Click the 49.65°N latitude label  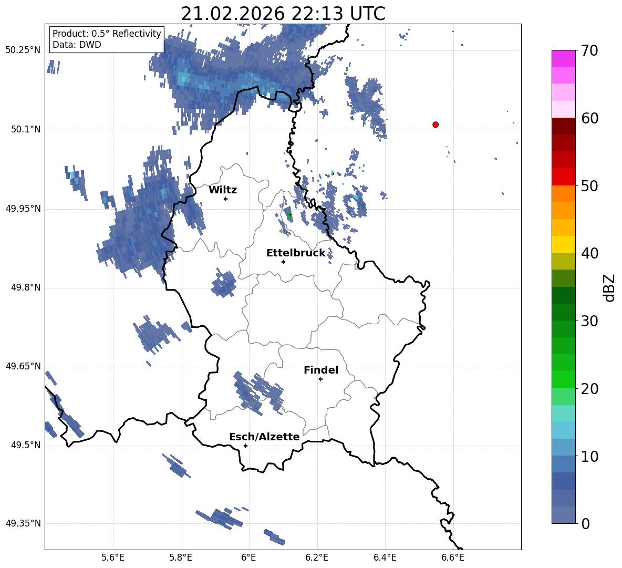pyautogui.click(x=23, y=366)
